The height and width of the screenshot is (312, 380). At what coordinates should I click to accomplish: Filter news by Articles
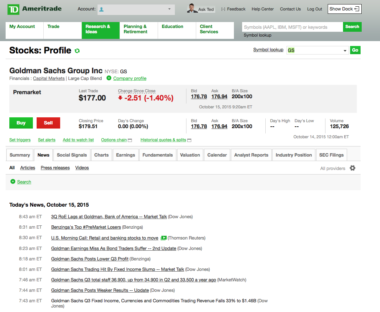28,168
